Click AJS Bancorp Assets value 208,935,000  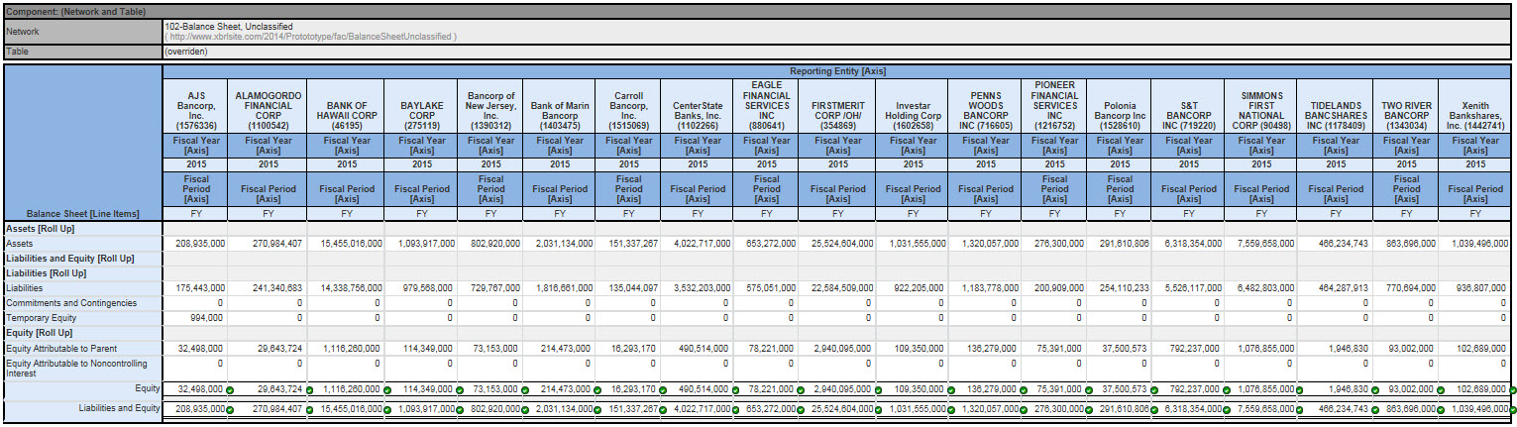click(x=199, y=243)
